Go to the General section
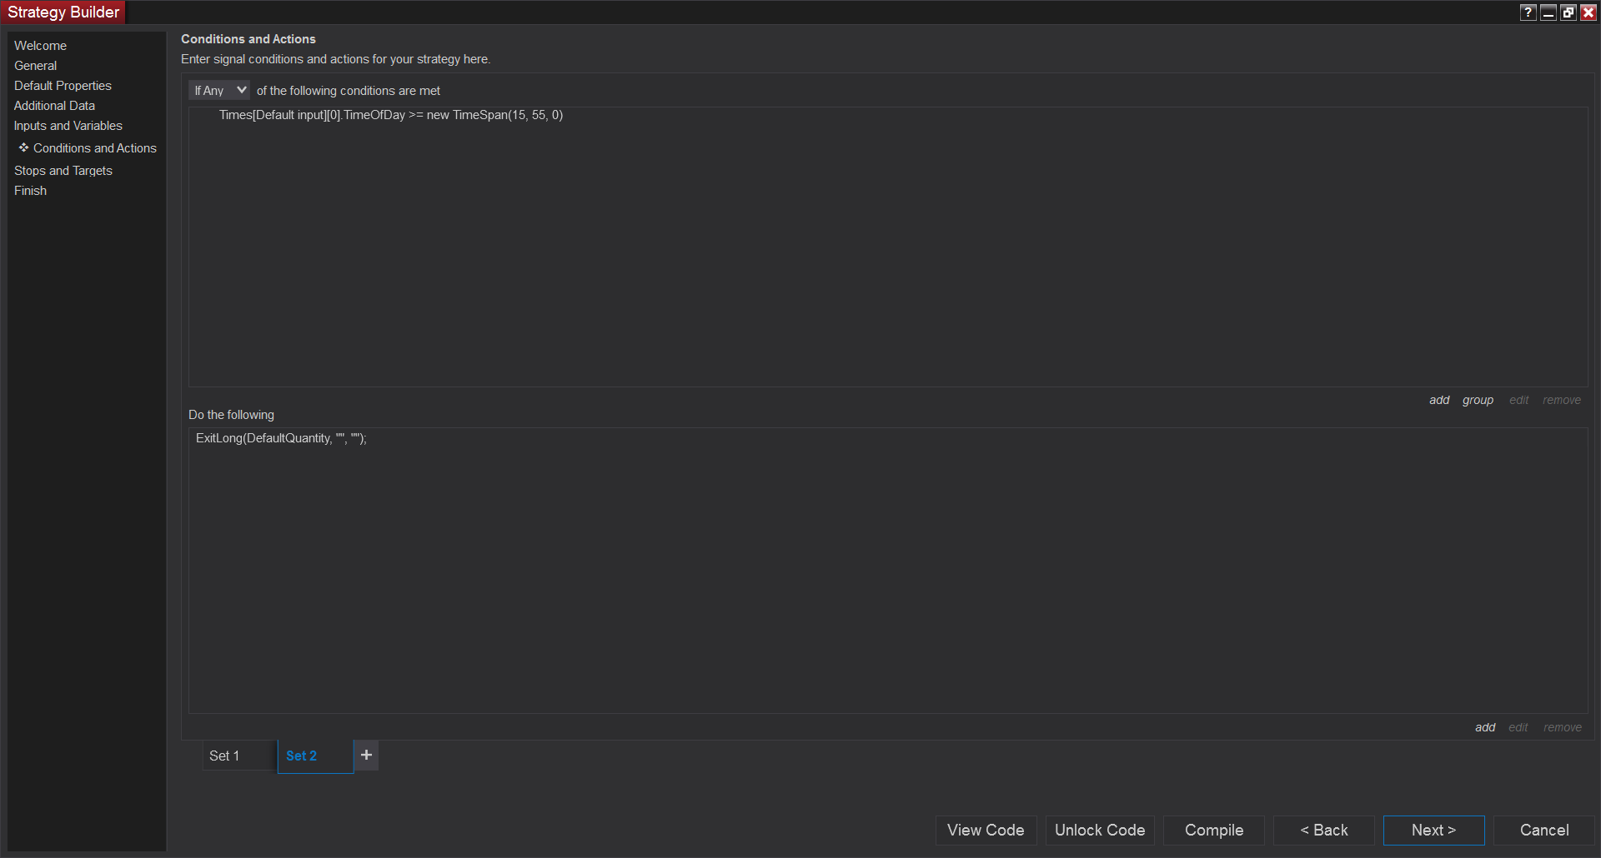The image size is (1601, 858). coord(35,66)
